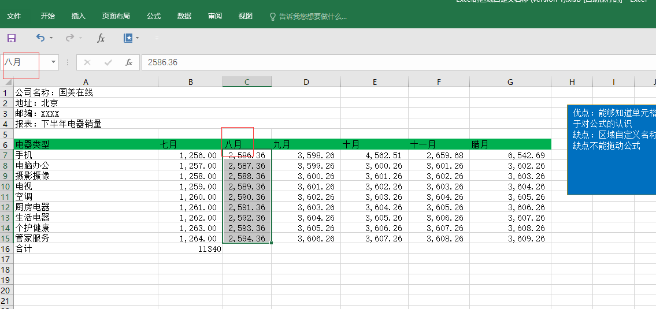Open the Redo history dropdown arrow
Viewport: 656px width, 309px height.
click(x=81, y=38)
